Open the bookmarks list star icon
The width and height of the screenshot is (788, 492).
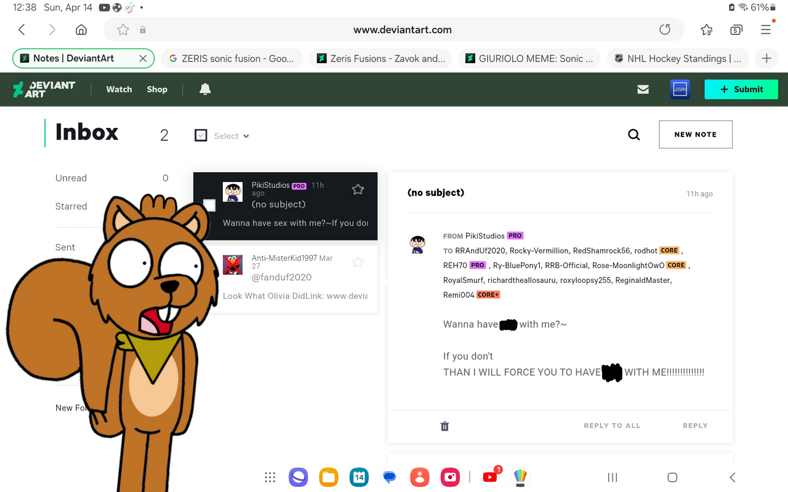click(707, 30)
